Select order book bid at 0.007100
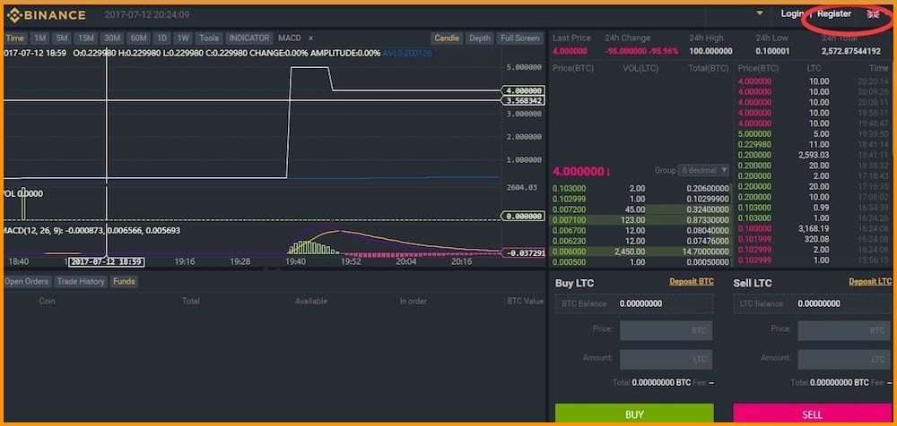Image resolution: width=897 pixels, height=426 pixels. pyautogui.click(x=640, y=220)
